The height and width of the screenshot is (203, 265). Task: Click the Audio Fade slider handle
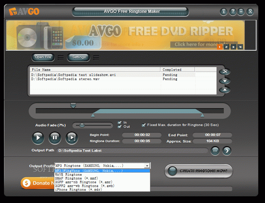82,125
